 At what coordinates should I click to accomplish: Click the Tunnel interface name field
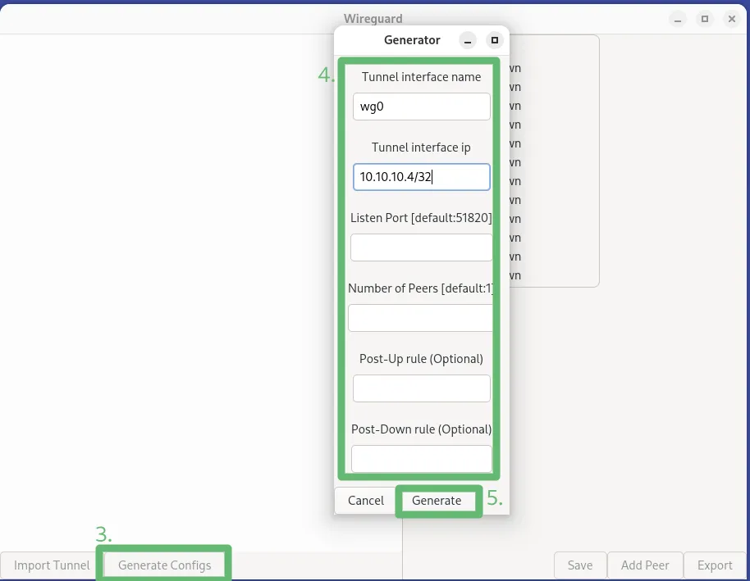(421, 107)
